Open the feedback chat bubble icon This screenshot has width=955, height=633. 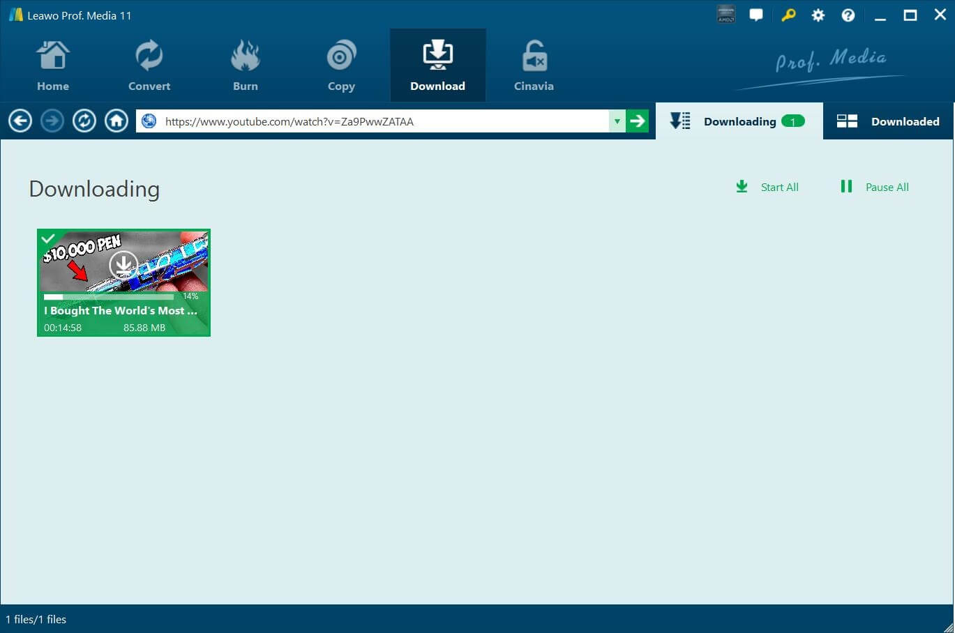pos(756,15)
